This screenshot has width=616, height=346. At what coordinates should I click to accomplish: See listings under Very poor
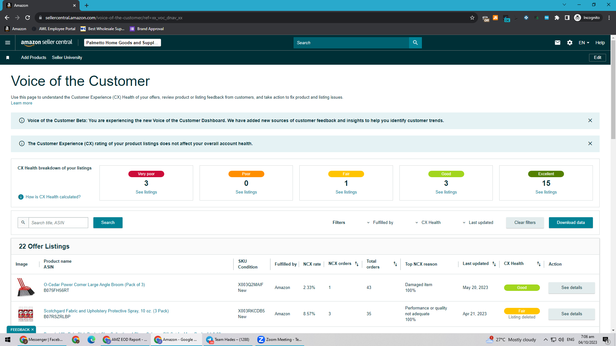point(146,192)
